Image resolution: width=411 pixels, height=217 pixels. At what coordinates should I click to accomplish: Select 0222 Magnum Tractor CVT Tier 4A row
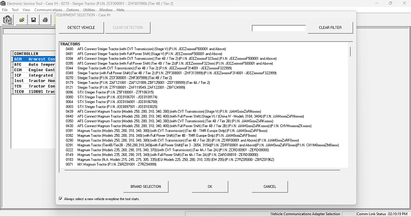point(167,150)
